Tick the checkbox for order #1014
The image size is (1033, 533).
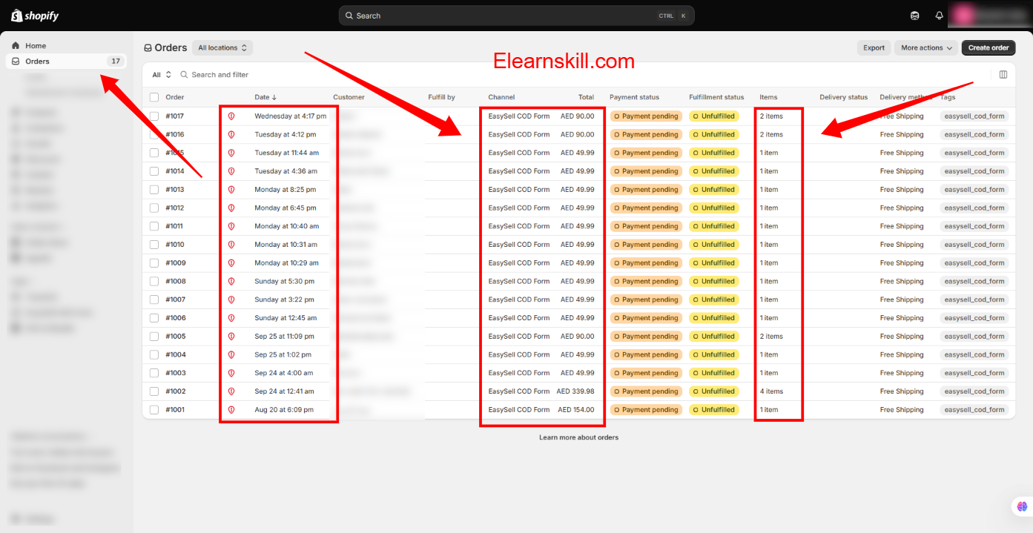point(154,171)
